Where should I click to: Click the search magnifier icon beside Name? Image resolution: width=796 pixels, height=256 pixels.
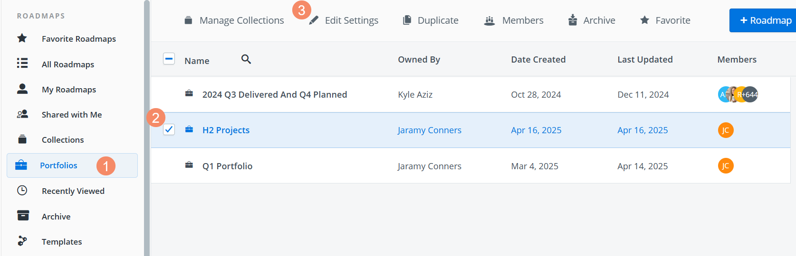pyautogui.click(x=246, y=59)
